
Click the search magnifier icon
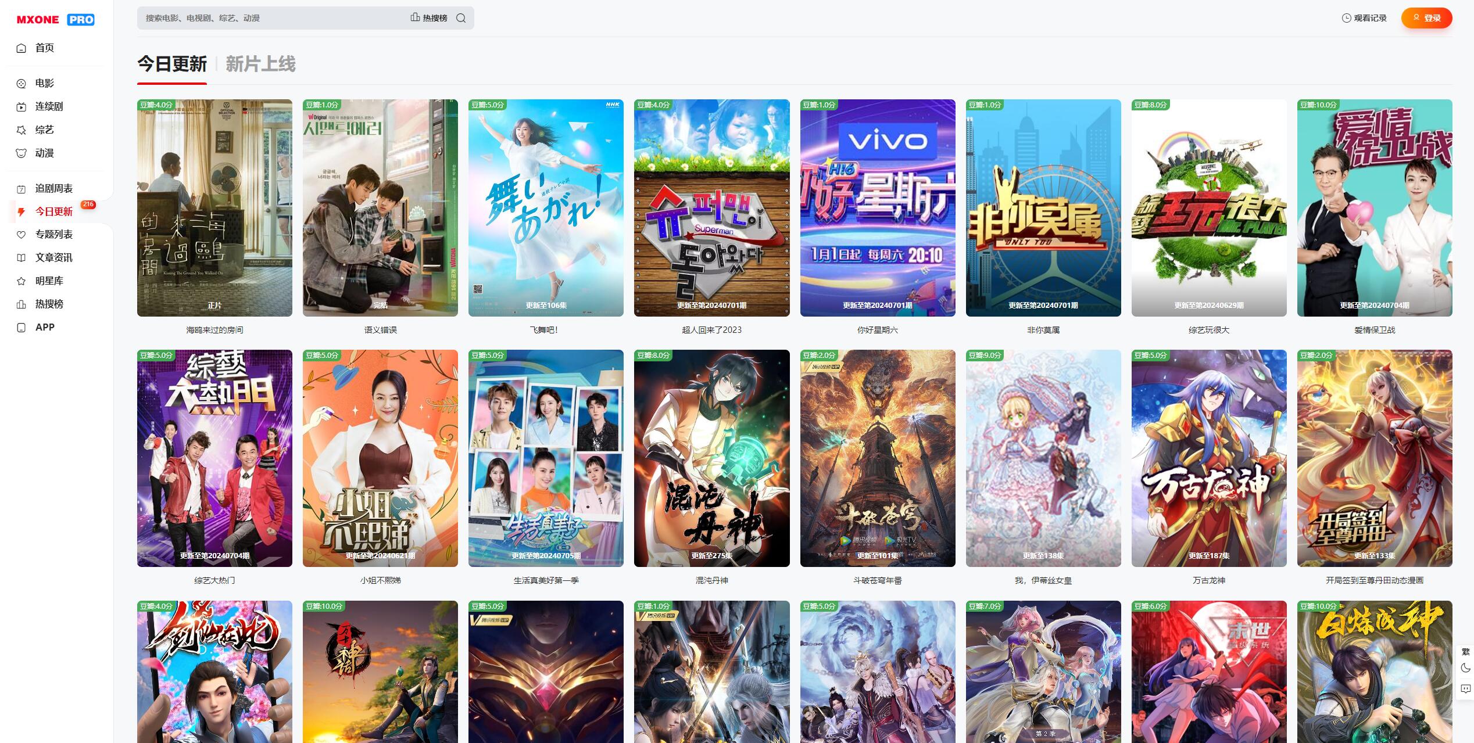461,18
